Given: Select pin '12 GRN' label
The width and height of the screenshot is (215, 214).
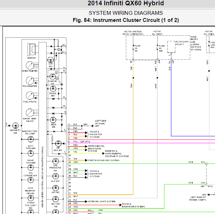Looking at the screenshot, I should tap(73, 162).
